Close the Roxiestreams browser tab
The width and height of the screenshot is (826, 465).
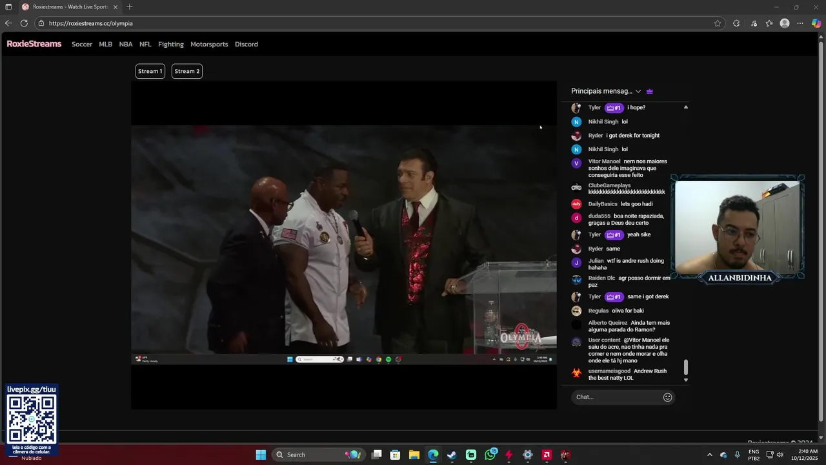(116, 7)
